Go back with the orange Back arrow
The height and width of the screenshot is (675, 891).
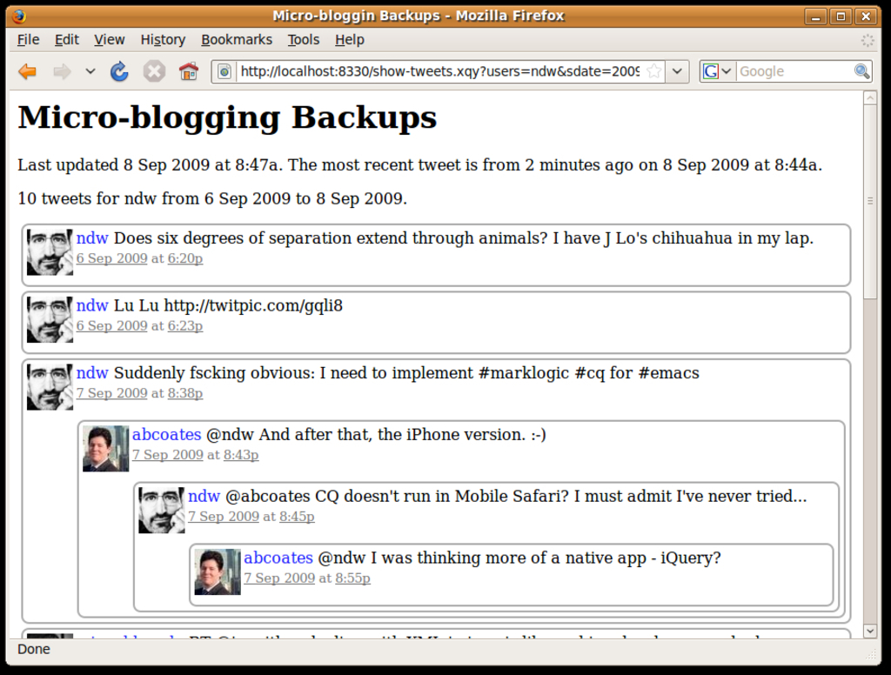pos(27,71)
